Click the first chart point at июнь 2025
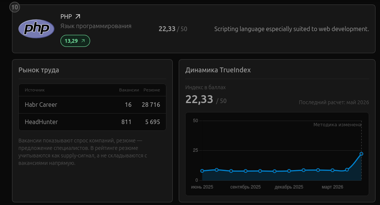 tap(202, 171)
